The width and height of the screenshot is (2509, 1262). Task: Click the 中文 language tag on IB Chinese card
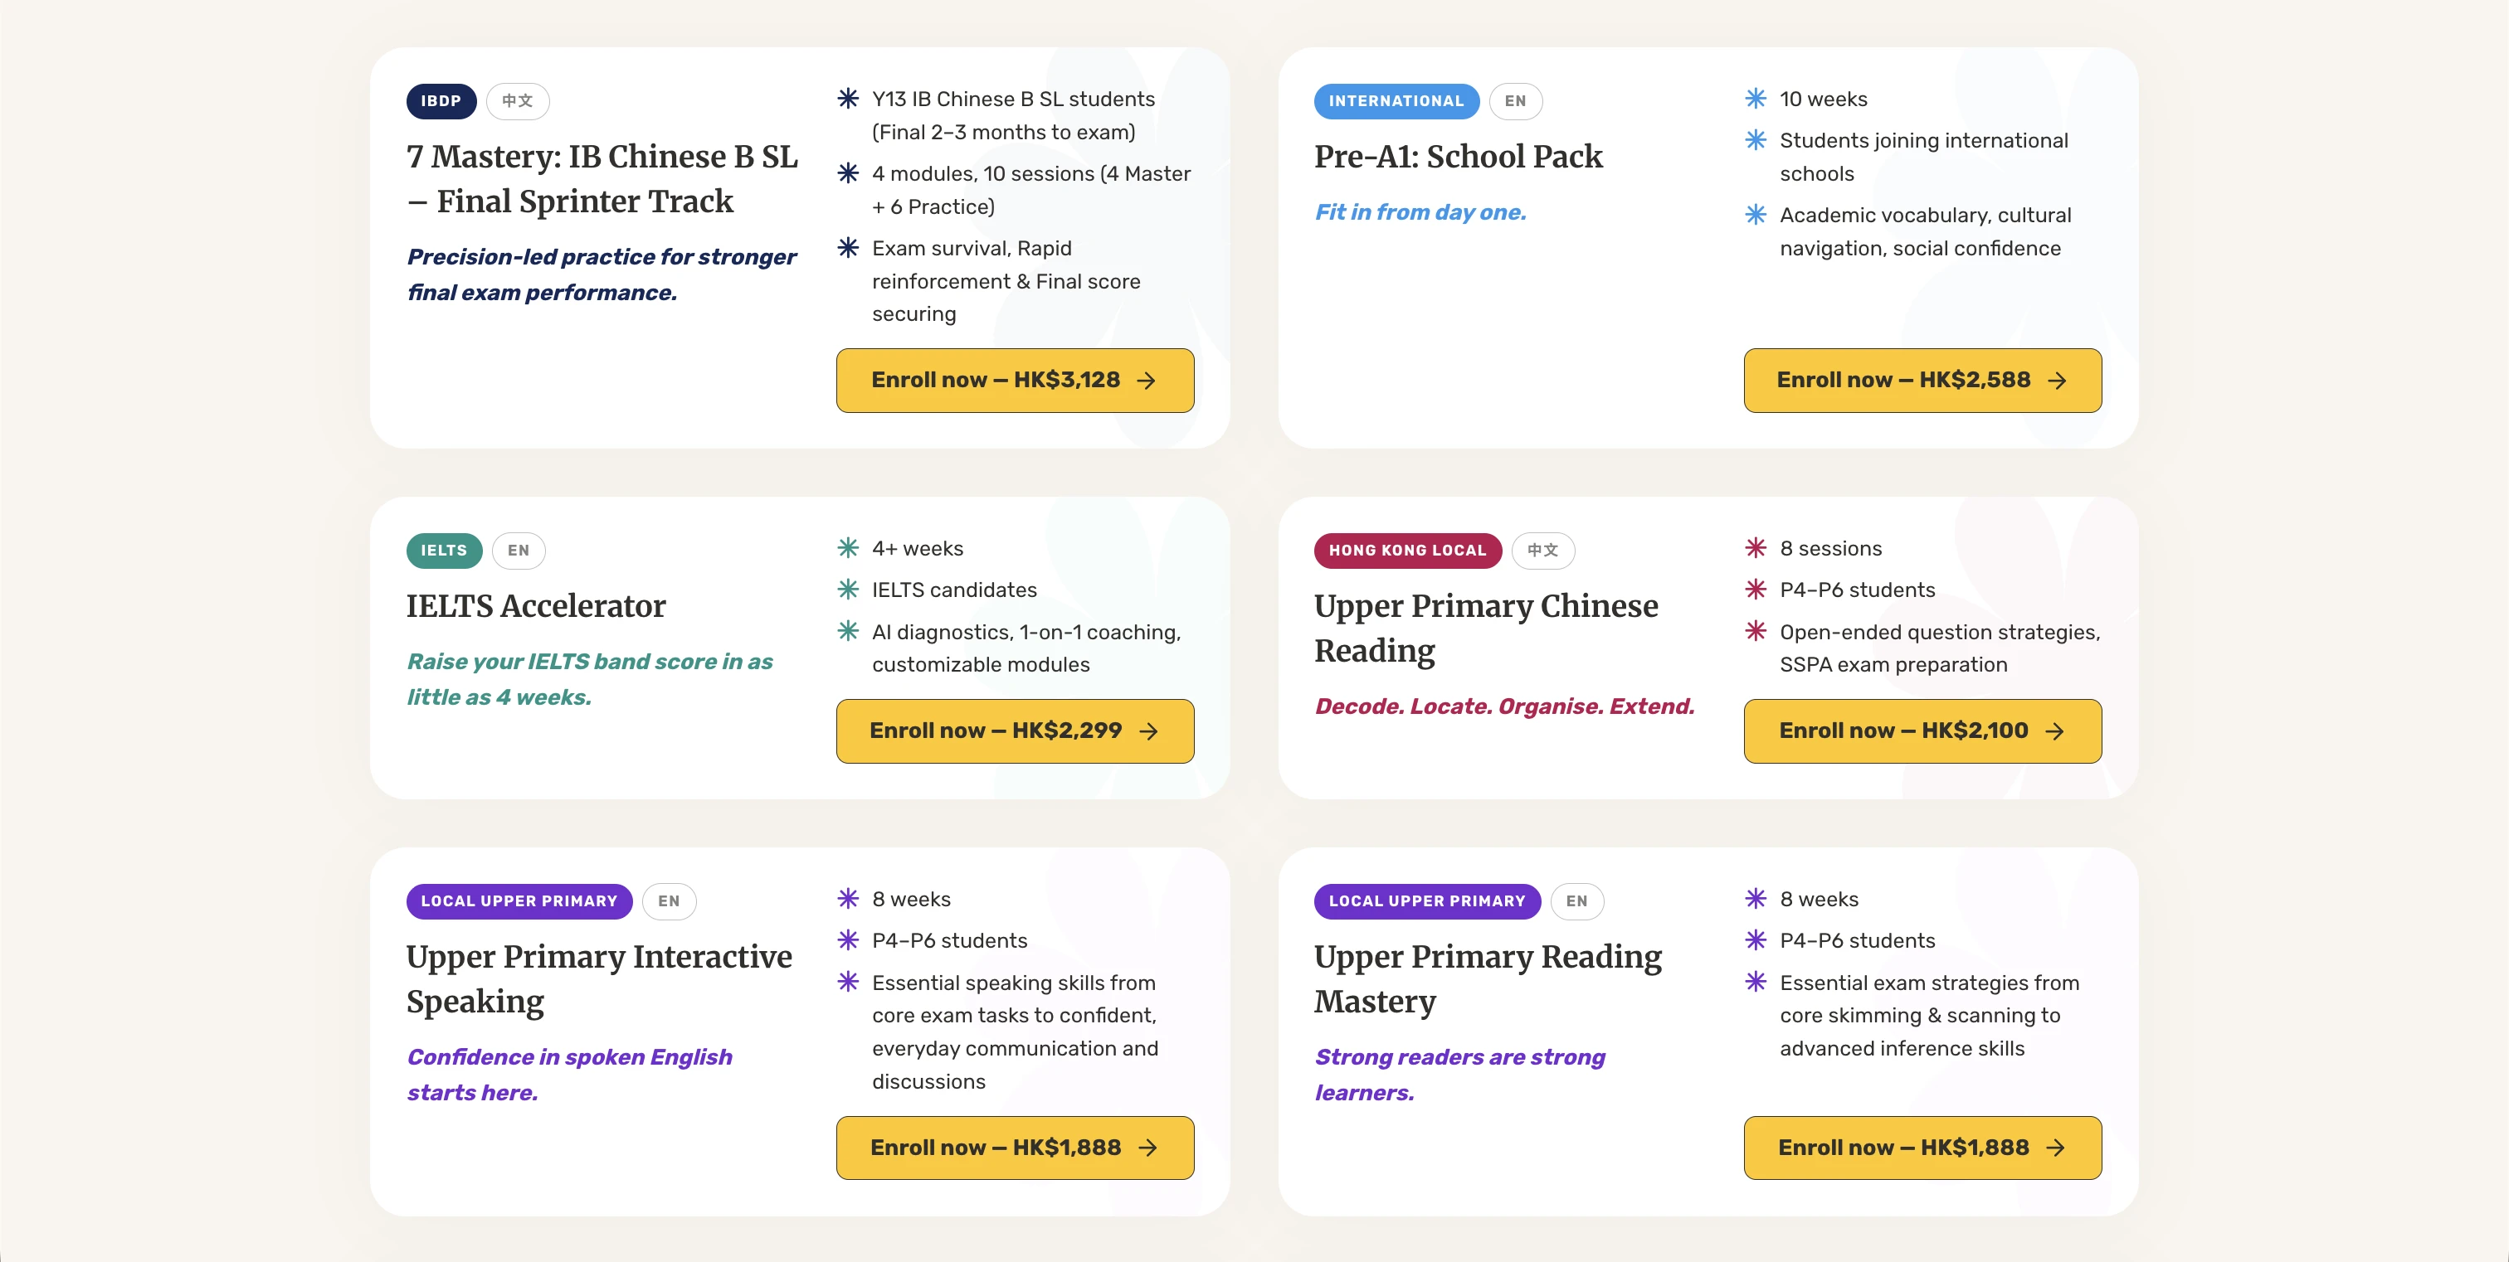517,101
